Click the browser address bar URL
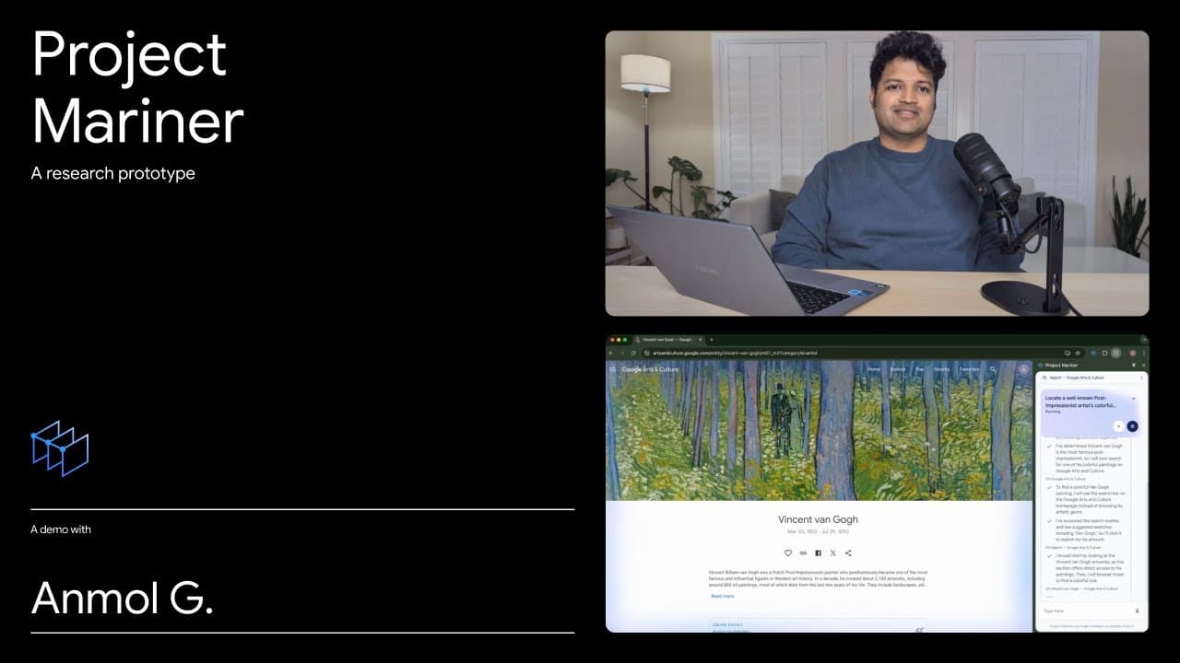 tap(736, 353)
